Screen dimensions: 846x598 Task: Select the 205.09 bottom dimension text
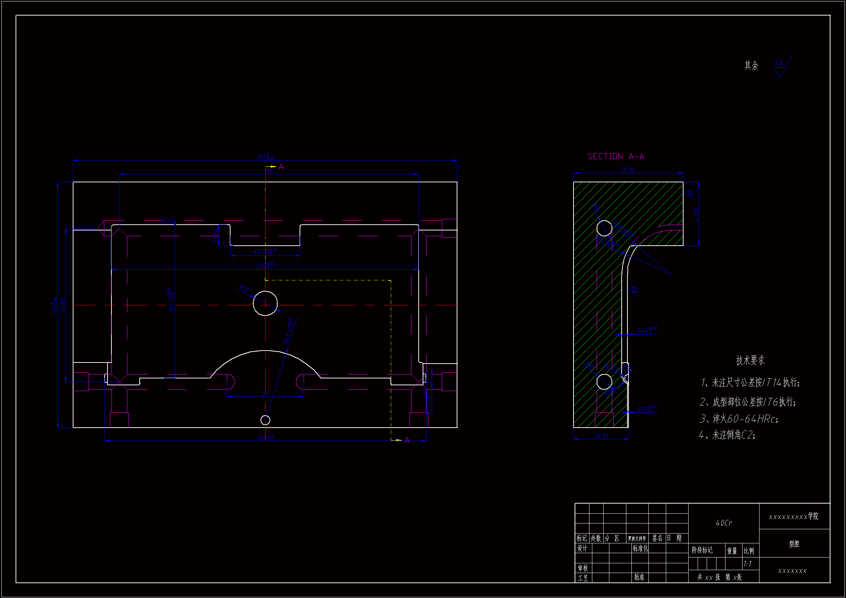tap(265, 438)
